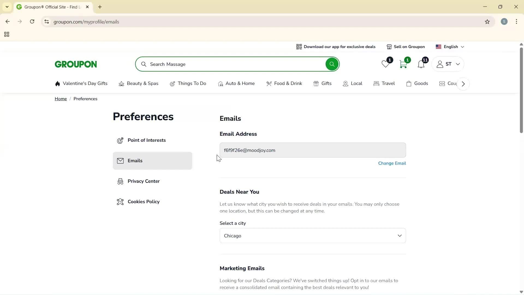Viewport: 524px width, 295px height.
Task: Open the Travel category icon
Action: point(376,84)
